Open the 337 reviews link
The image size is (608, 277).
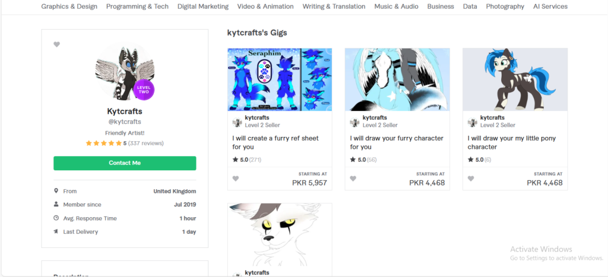click(x=146, y=143)
